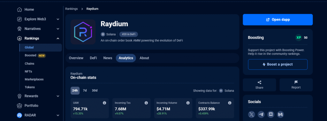Click the +15.35% change text
The image size is (327, 121).
[x=78, y=114]
